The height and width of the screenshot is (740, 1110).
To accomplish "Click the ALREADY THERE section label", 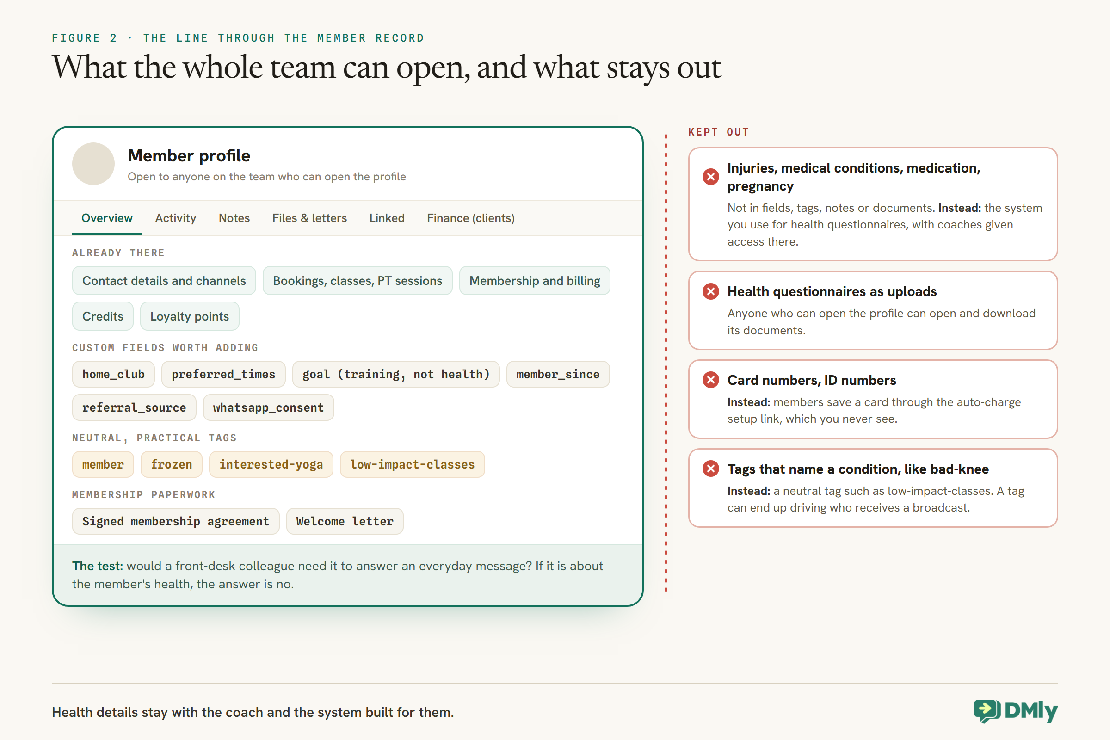I will 118,253.
